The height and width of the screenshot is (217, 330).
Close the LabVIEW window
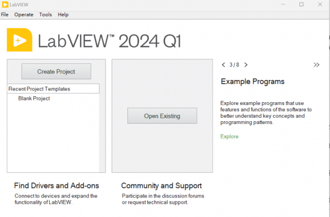pos(320,4)
